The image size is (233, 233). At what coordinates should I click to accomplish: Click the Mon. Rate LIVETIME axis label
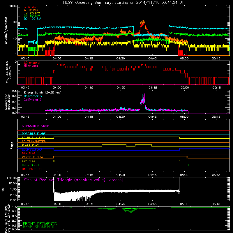[x=7, y=218]
